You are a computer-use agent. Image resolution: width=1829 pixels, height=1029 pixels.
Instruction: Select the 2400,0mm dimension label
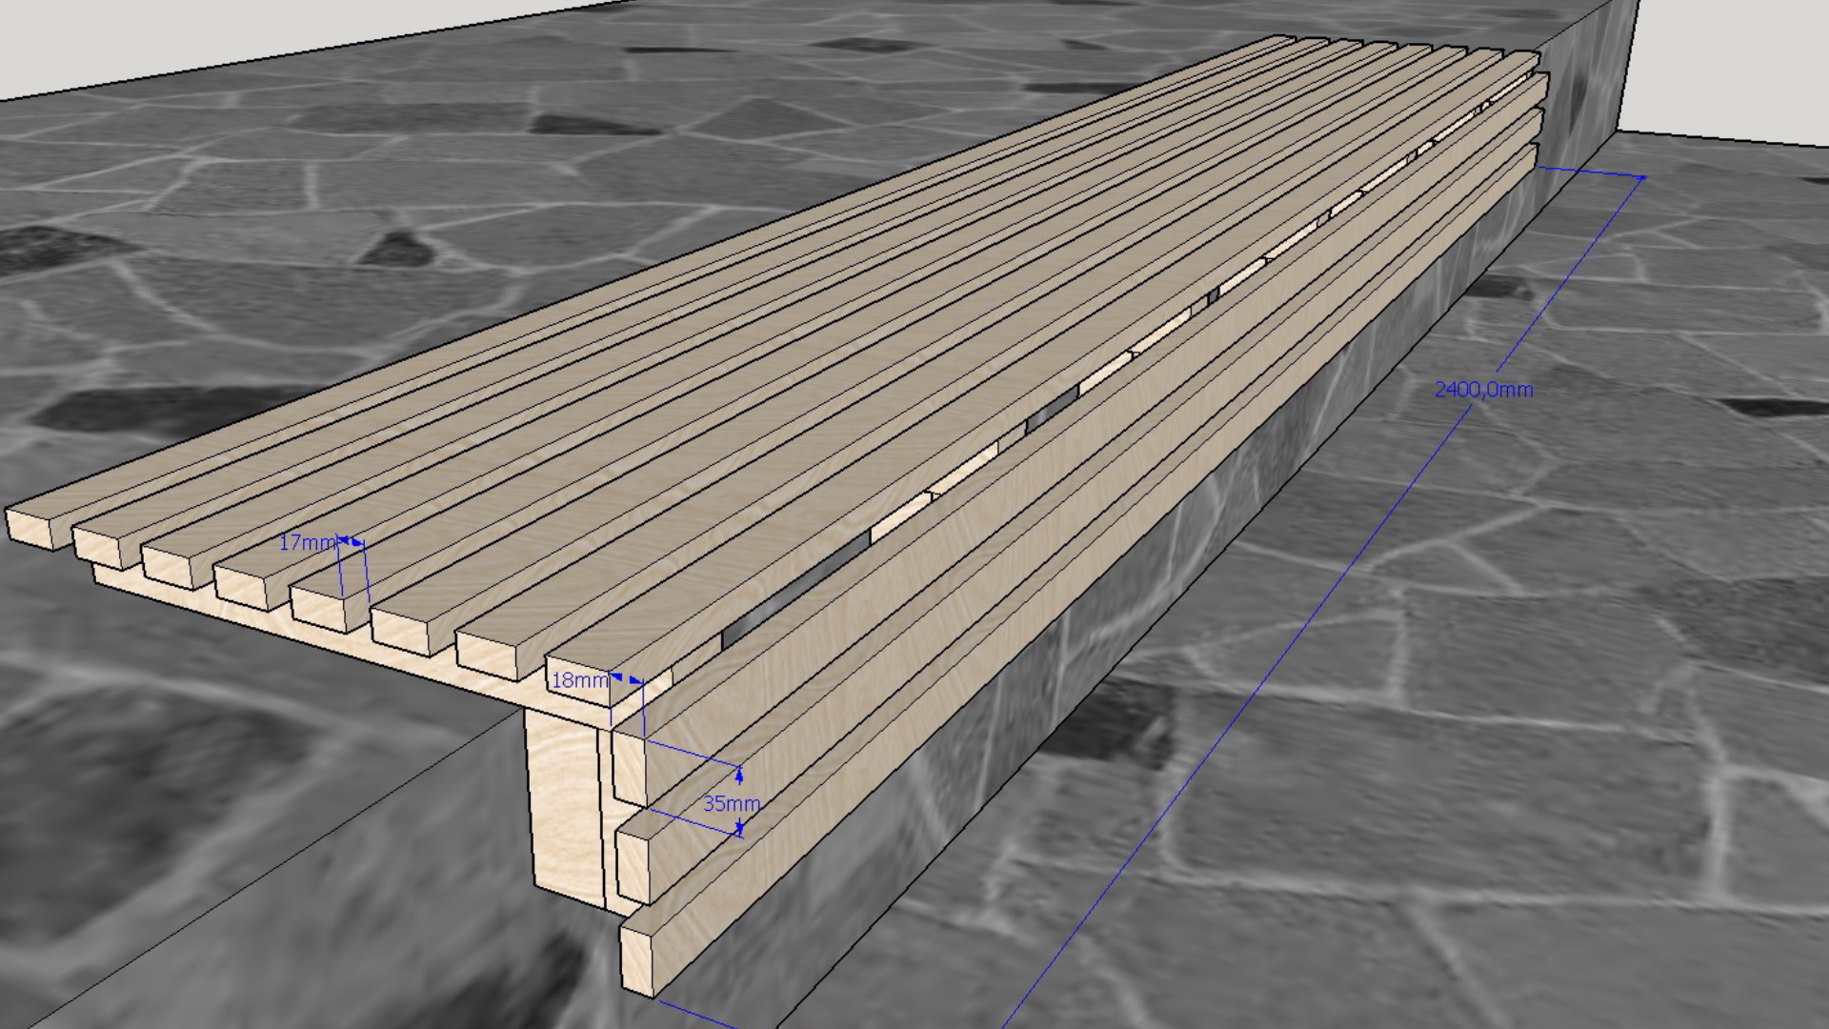[x=1483, y=389]
